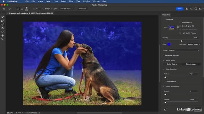This screenshot has width=204, height=114.
Task: Select the Zoom tool
Action: point(3,39)
